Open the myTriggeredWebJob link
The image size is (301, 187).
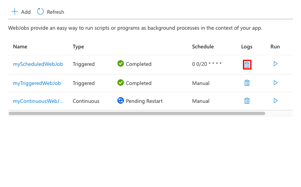click(37, 83)
